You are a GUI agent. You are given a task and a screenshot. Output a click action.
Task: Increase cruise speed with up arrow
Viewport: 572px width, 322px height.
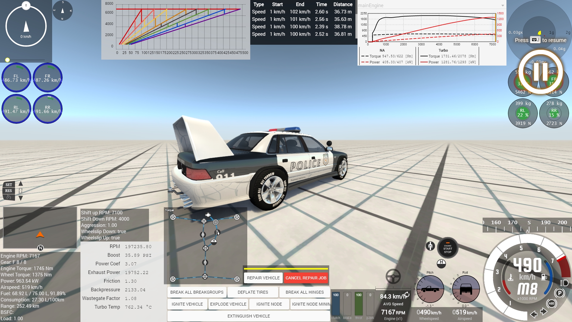tap(21, 184)
